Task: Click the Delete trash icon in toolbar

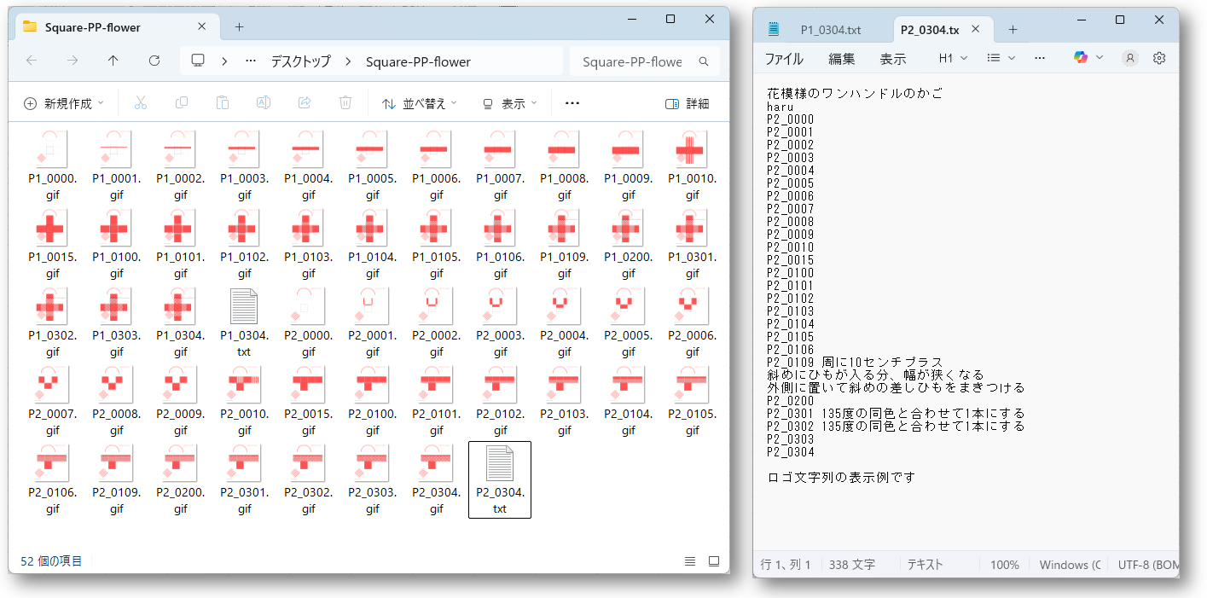Action: (345, 103)
